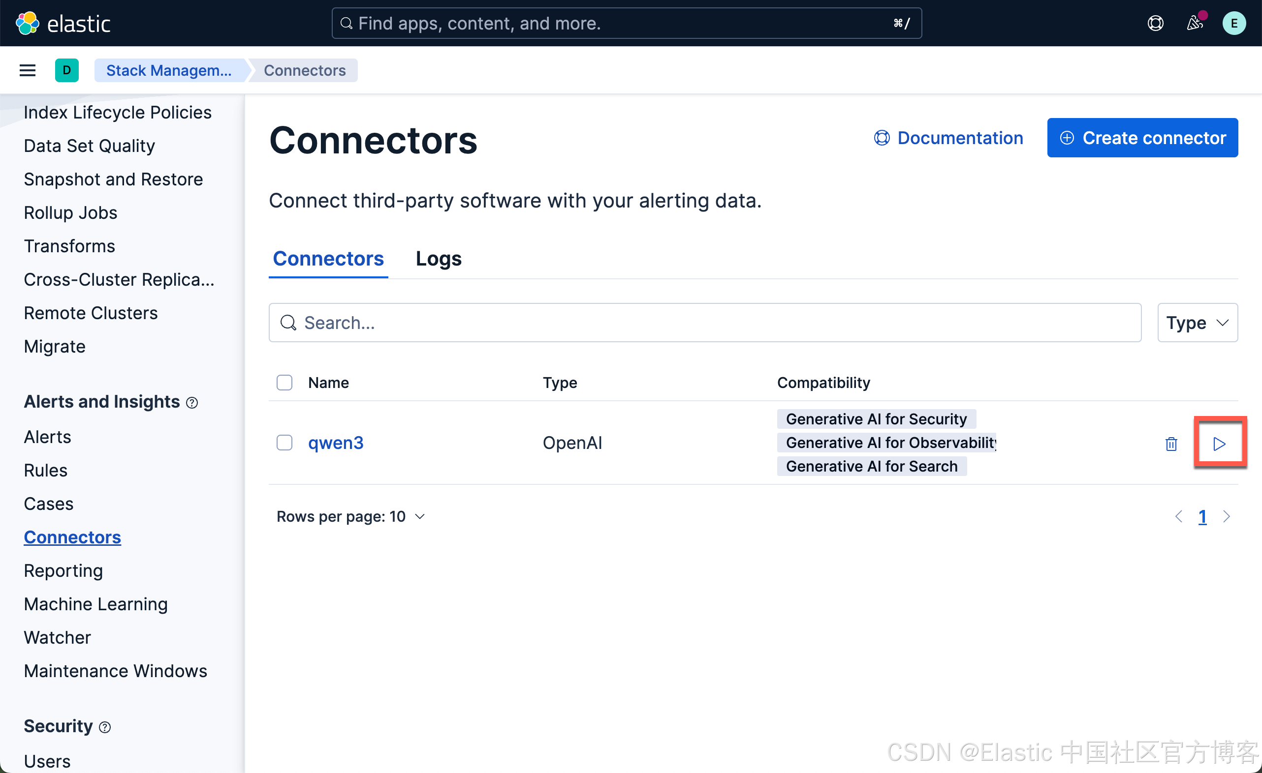Open Rules in sidebar
The image size is (1262, 773).
tap(45, 471)
